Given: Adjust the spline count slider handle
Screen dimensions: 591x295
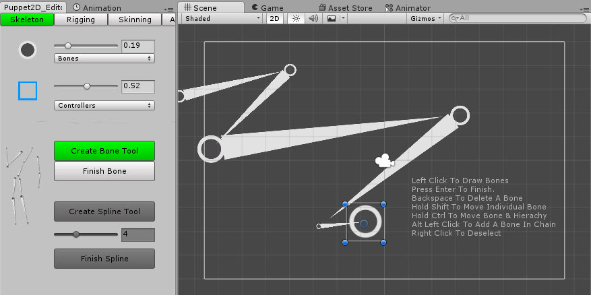Looking at the screenshot, I should [x=76, y=234].
